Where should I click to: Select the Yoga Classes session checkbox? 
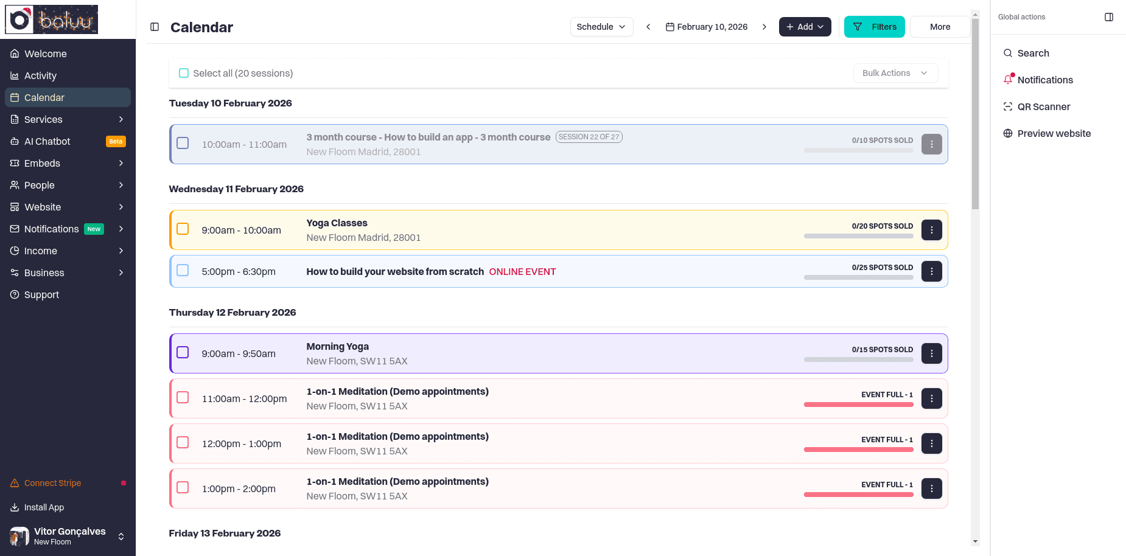[183, 229]
